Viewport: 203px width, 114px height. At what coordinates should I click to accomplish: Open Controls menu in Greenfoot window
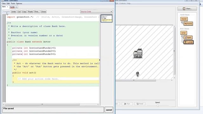click(122, 3)
